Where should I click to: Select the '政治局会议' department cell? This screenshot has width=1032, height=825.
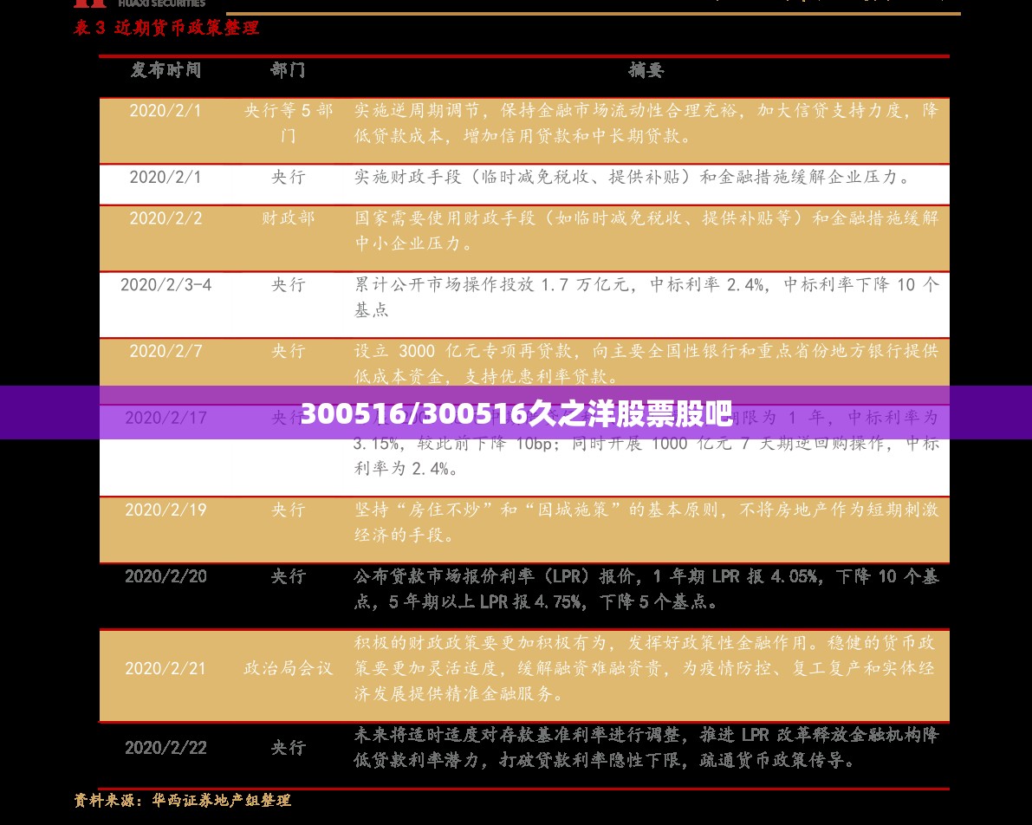[288, 669]
